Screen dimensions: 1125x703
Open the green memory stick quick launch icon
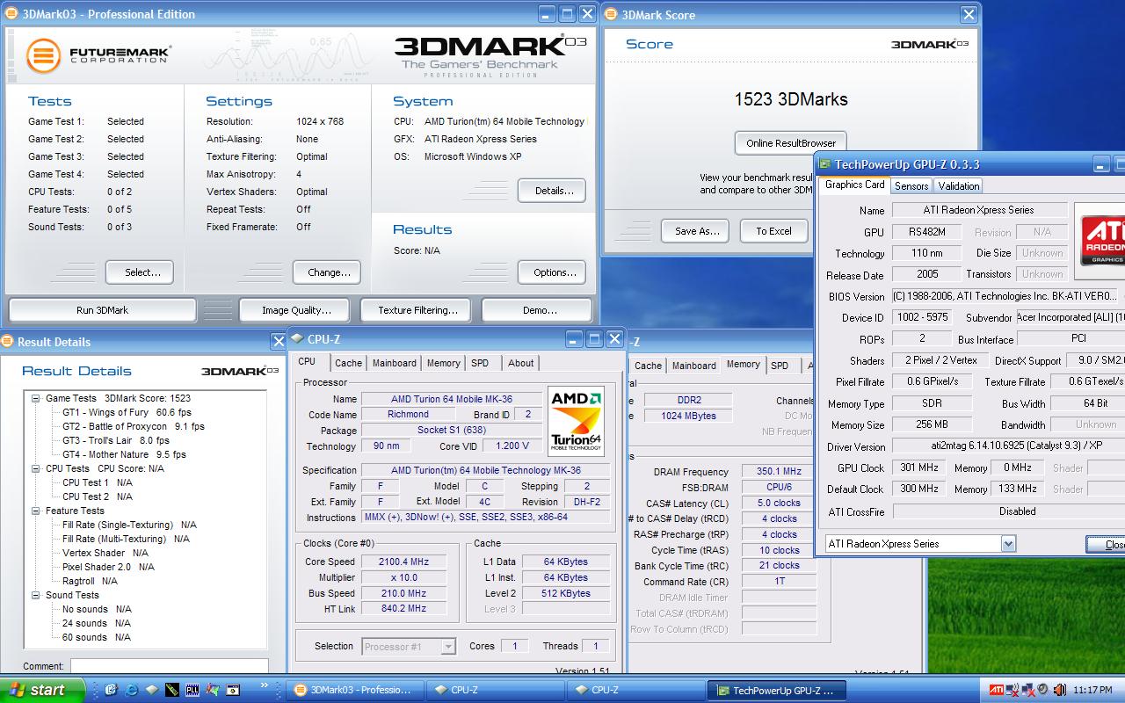click(172, 690)
